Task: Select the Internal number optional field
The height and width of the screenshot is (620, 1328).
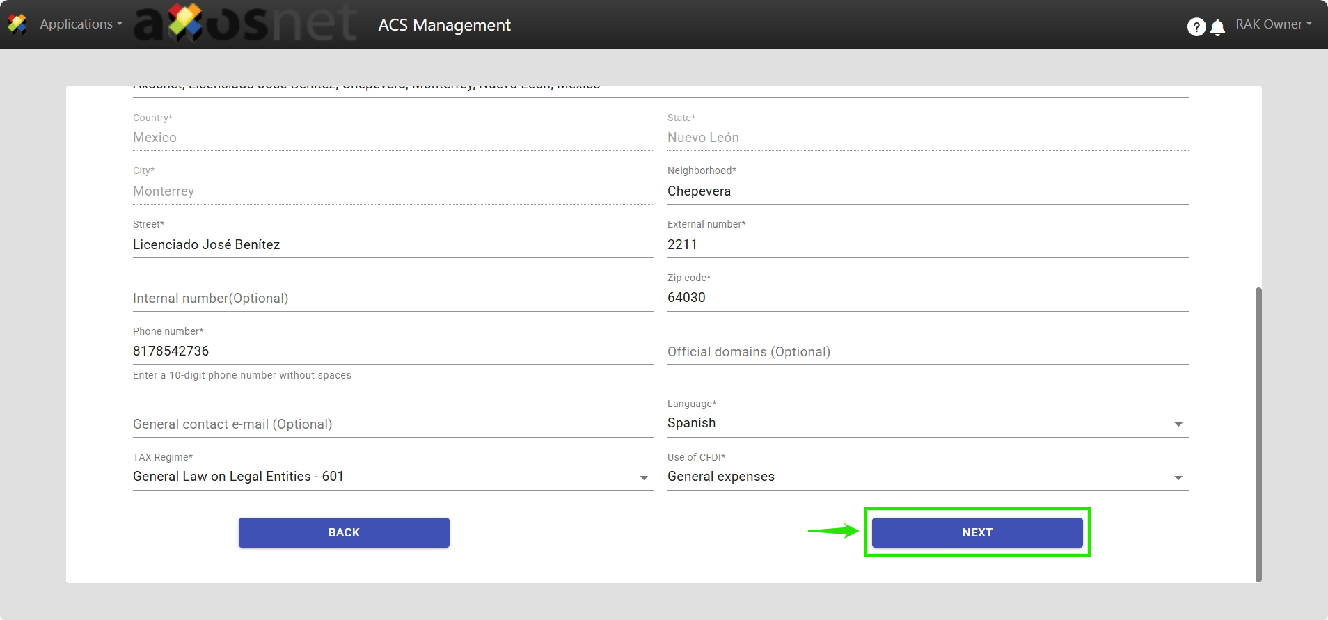Action: click(393, 299)
